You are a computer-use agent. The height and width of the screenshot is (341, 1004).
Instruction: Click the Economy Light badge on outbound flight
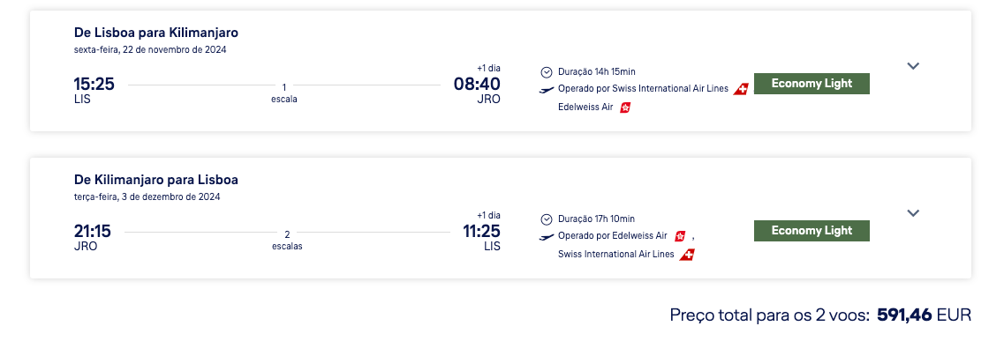pos(812,84)
